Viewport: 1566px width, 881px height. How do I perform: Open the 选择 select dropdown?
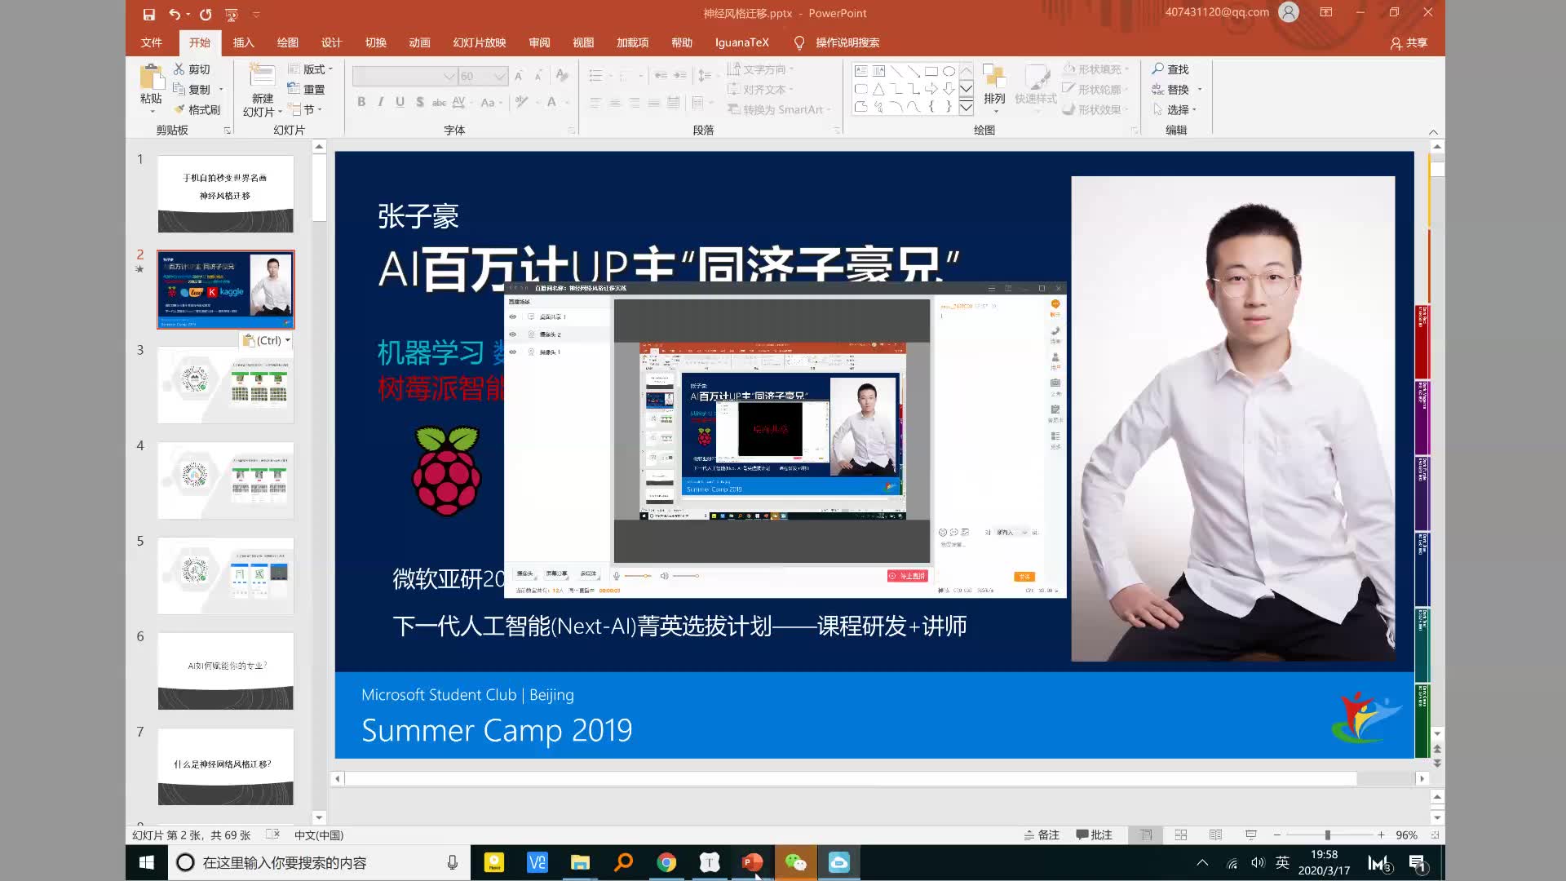(1174, 109)
